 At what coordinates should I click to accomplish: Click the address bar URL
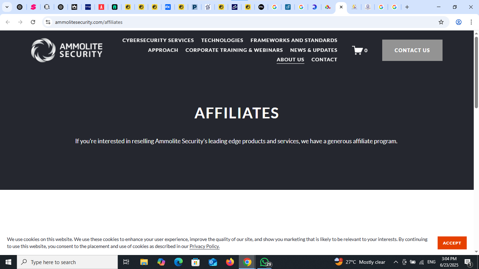point(89,22)
